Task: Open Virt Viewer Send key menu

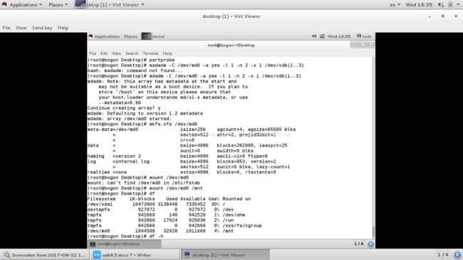Action: pos(42,28)
